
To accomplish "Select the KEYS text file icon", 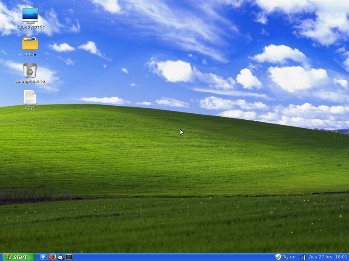I will point(30,97).
